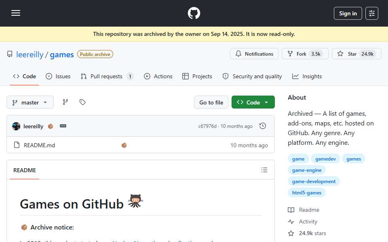This screenshot has width=388, height=242.
Task: Click the '10 months ago' README.md timestamp
Action: 249,145
